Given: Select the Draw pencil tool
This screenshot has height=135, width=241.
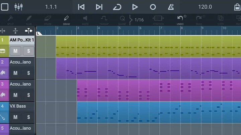Looking at the screenshot, I should [66, 19].
